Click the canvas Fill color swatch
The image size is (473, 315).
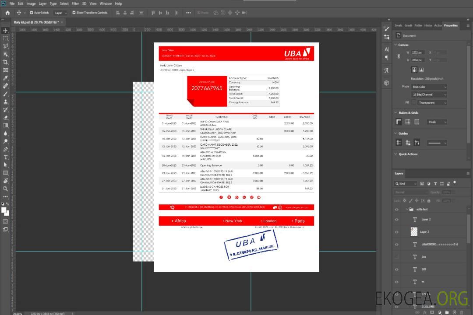(x=414, y=103)
